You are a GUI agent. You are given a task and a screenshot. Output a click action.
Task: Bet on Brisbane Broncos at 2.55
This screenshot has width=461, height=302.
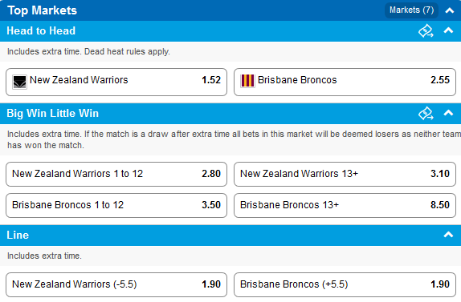tap(345, 82)
